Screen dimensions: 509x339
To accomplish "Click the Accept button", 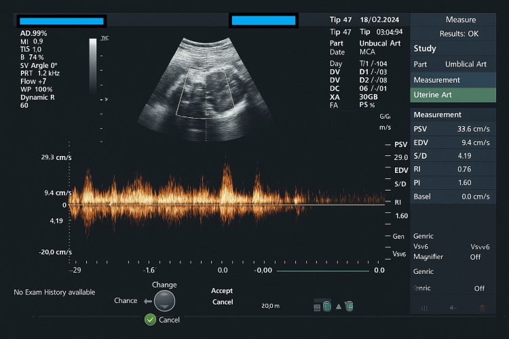I will click(222, 291).
